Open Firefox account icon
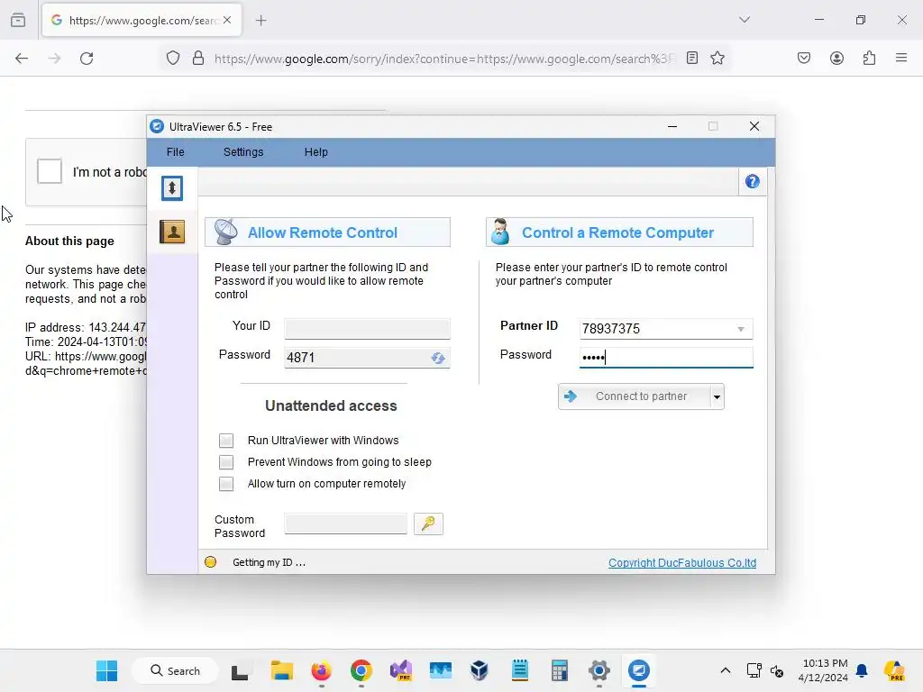The width and height of the screenshot is (923, 692). (836, 59)
